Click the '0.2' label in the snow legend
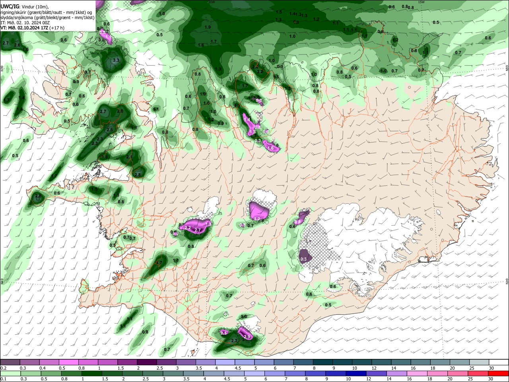 click(4, 368)
